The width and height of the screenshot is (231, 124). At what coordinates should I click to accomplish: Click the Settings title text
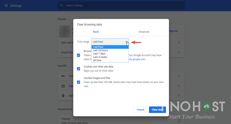coord(16,6)
